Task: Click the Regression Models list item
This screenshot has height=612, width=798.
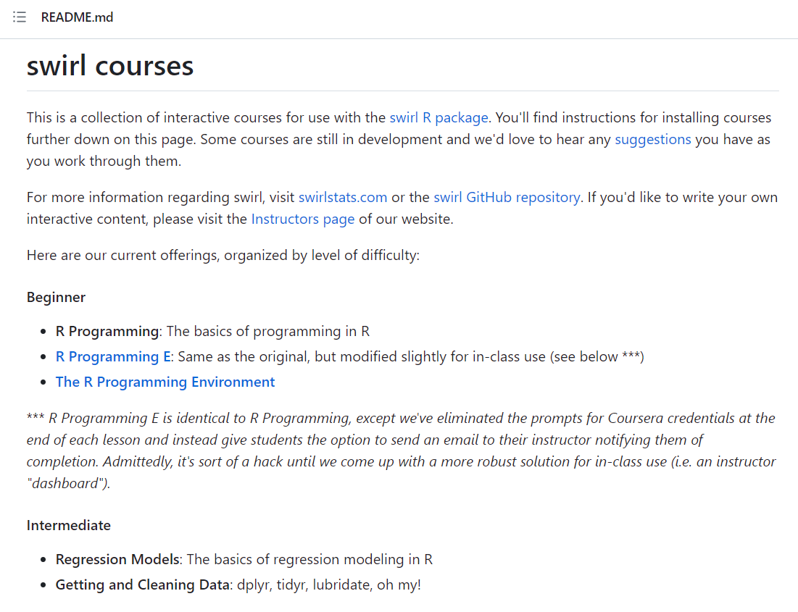Action: [x=117, y=560]
